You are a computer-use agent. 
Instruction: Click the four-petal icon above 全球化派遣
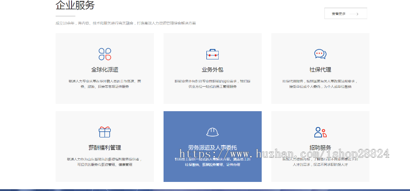coord(105,54)
